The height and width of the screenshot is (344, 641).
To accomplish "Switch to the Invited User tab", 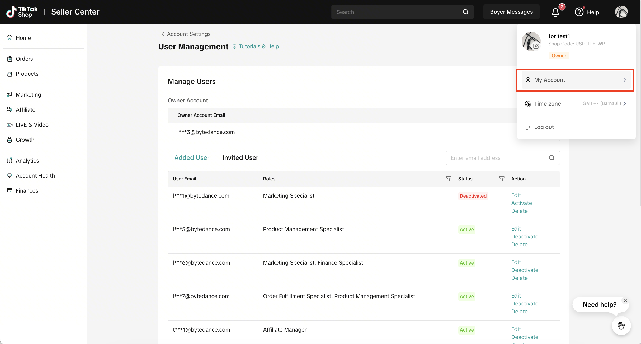I will (240, 158).
